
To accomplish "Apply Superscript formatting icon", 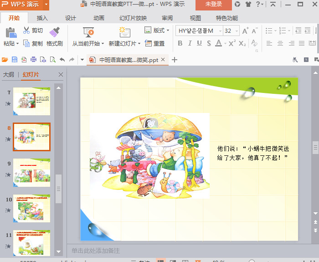I will [x=232, y=43].
